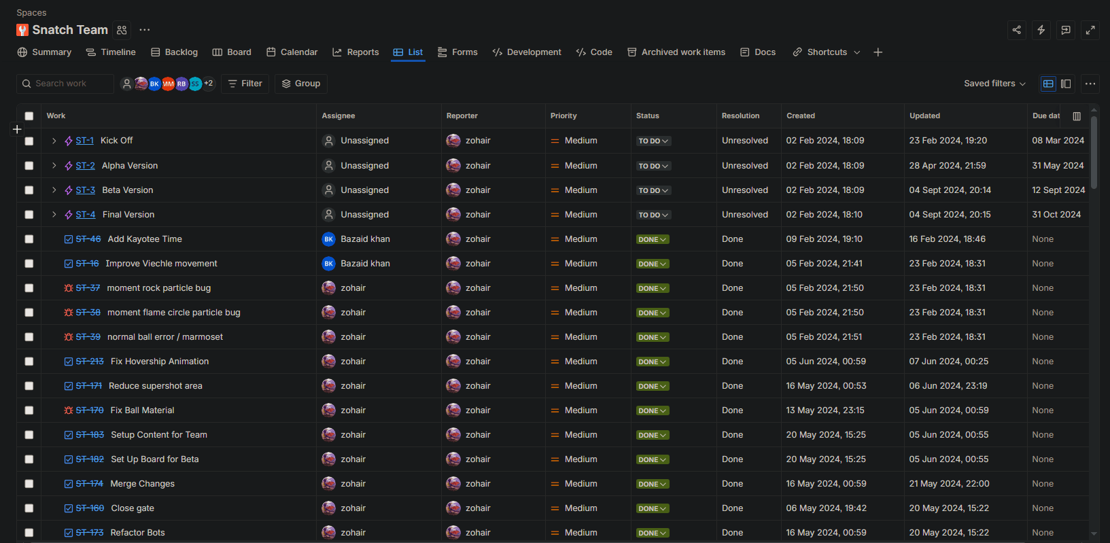Filter by the RB avatar

point(181,84)
